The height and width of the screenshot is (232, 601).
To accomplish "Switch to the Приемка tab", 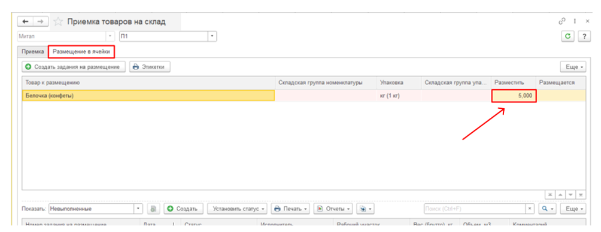I will pos(32,51).
